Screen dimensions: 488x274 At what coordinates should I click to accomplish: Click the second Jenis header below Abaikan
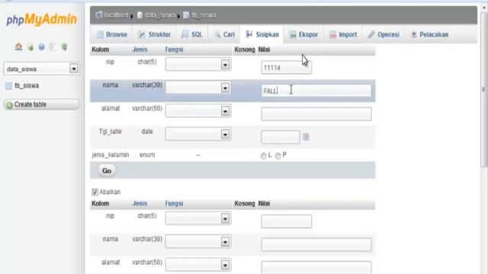pyautogui.click(x=140, y=204)
